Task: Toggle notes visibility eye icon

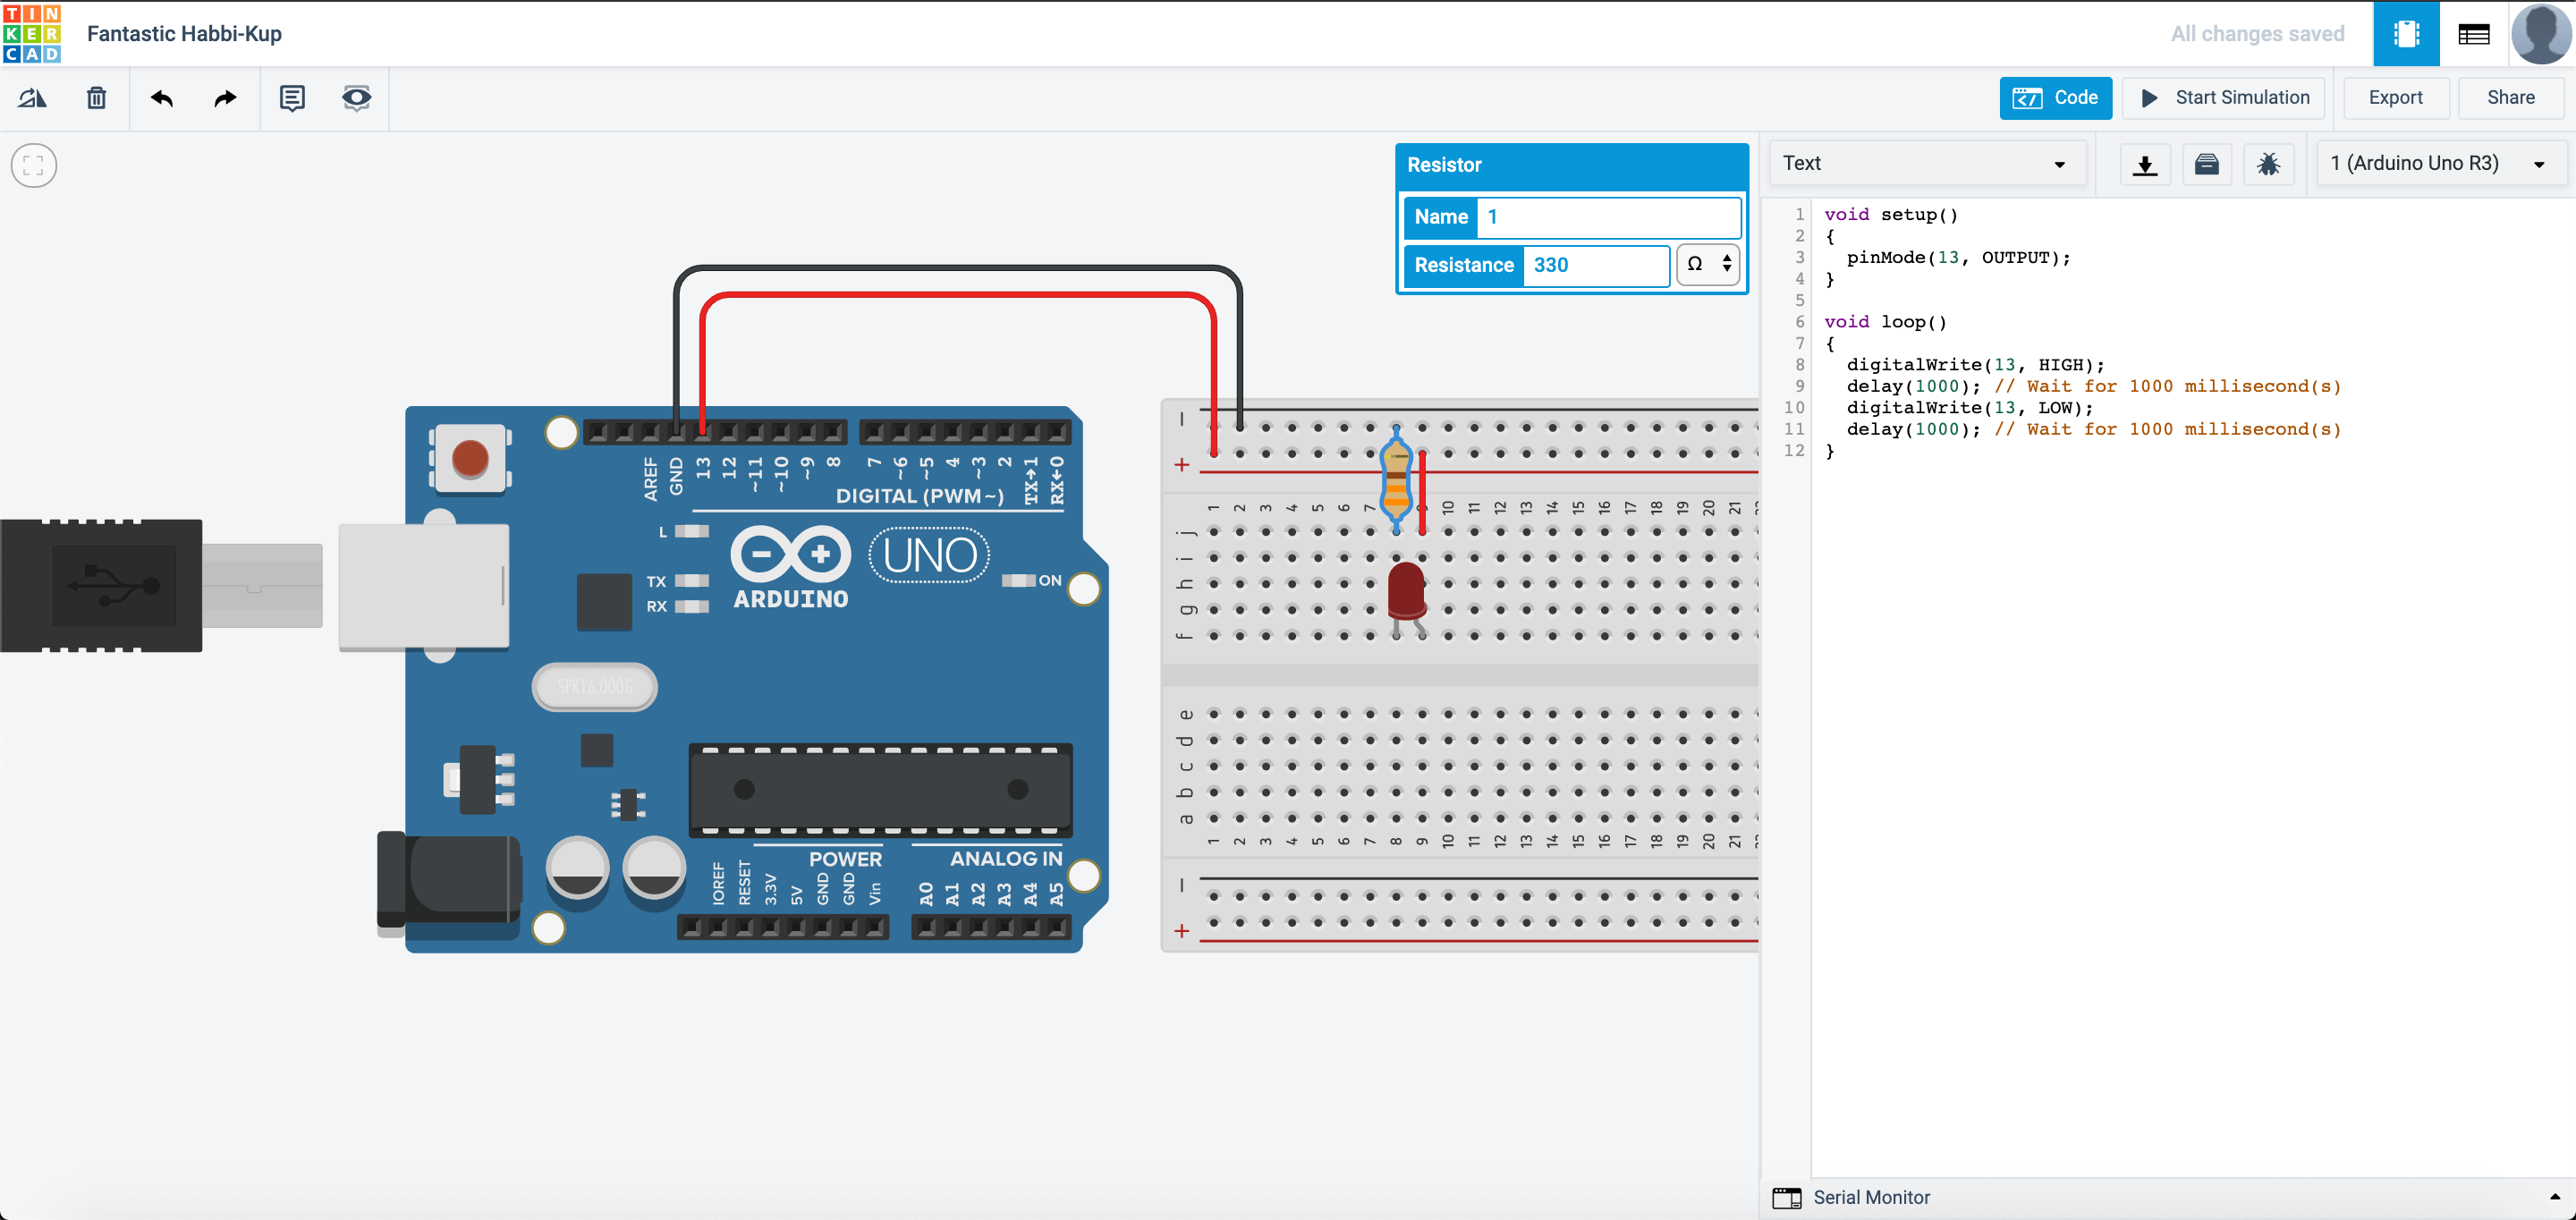Action: point(356,98)
